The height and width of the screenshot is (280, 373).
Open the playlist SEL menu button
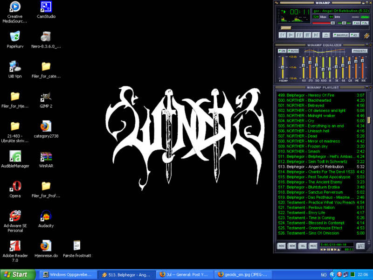coord(303,246)
